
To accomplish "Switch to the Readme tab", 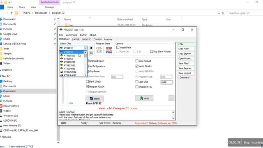I will pyautogui.click(x=108, y=39).
